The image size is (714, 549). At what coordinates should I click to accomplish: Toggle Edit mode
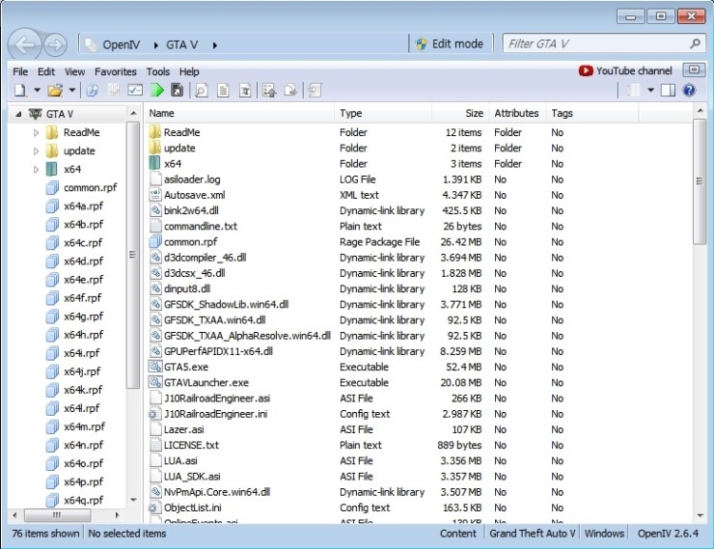point(450,44)
